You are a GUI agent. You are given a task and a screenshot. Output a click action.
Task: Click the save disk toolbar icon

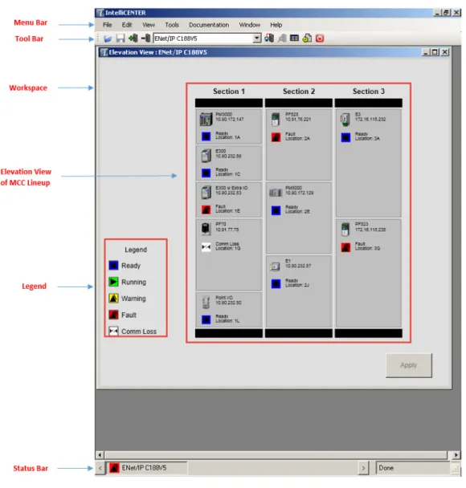tap(121, 39)
